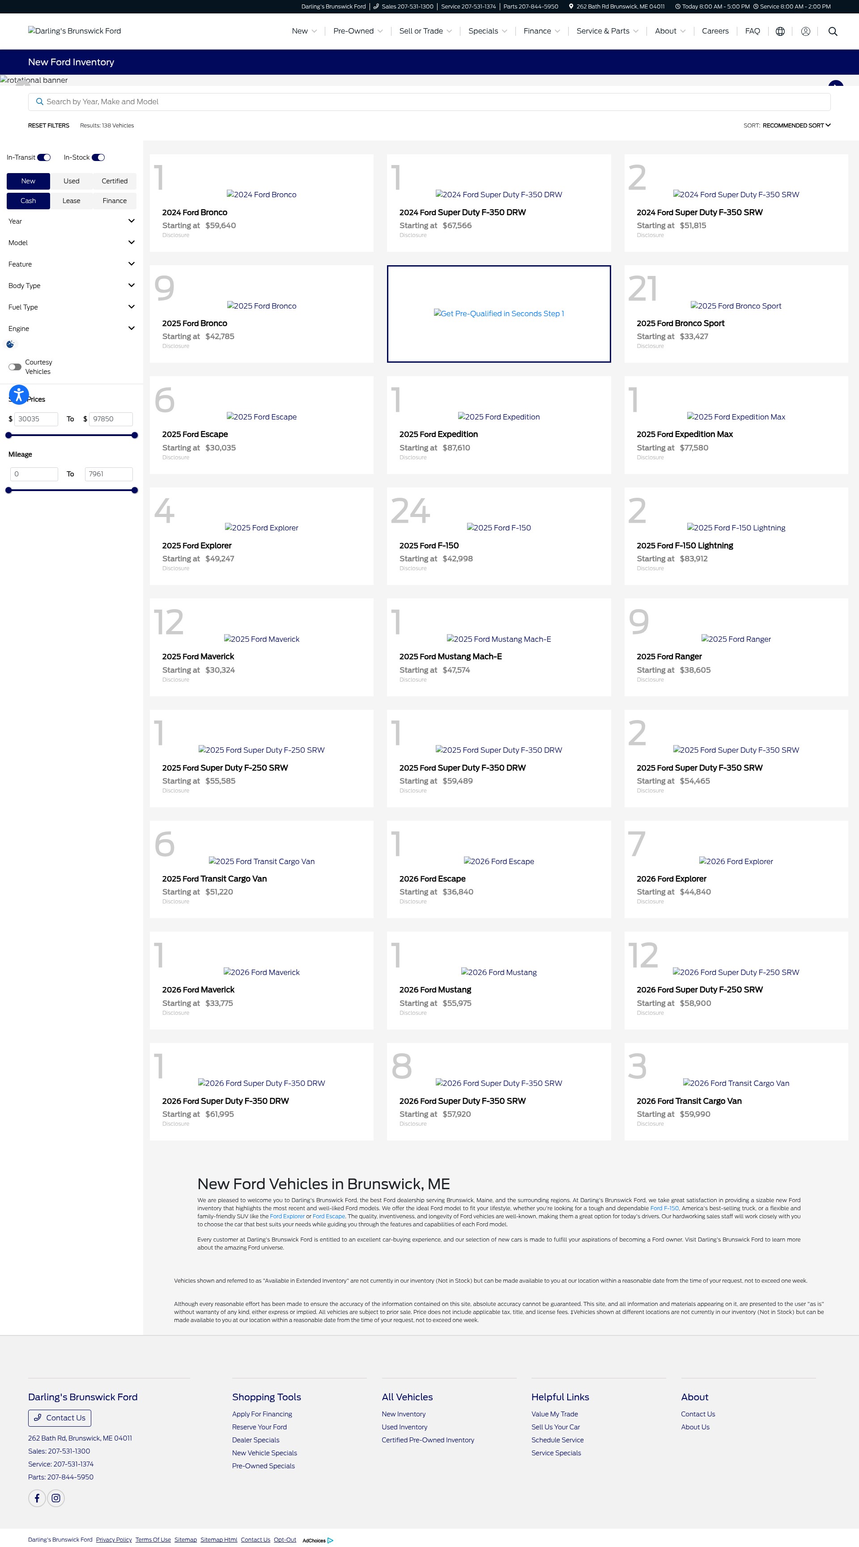Viewport: 859px width, 1547px height.
Task: Click the accessibility widget icon
Action: [x=19, y=394]
